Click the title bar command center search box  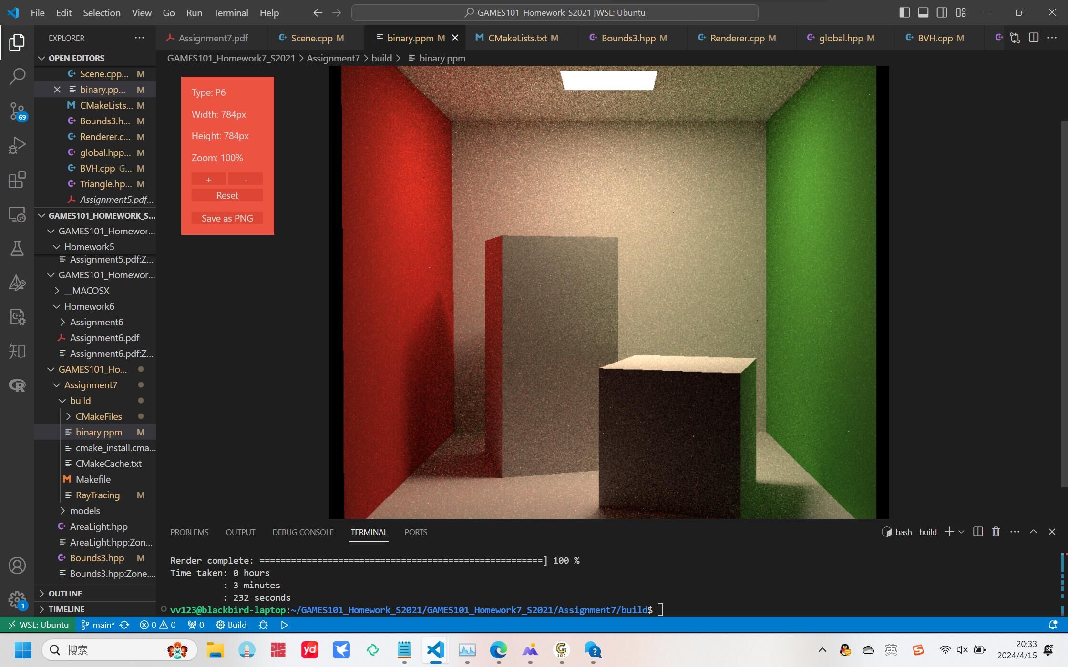(x=555, y=13)
